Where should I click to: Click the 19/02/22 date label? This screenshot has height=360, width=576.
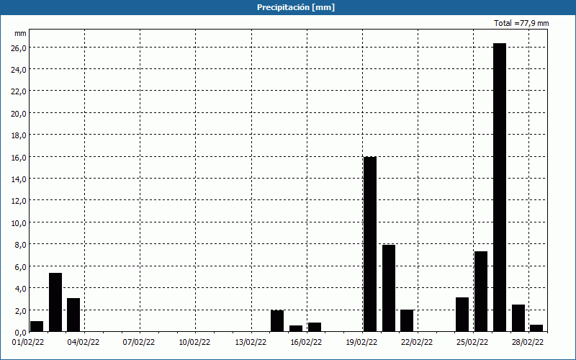[361, 343]
